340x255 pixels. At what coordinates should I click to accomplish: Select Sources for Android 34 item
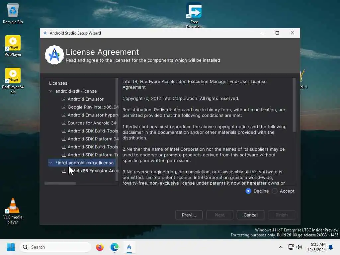[92, 123]
